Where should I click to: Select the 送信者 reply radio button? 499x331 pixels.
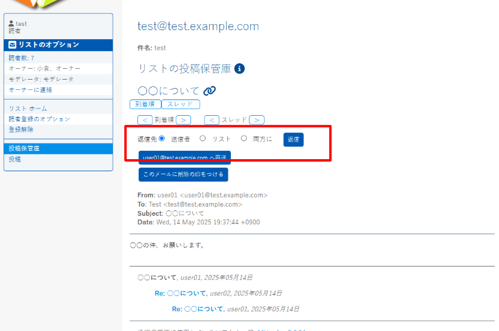click(162, 138)
